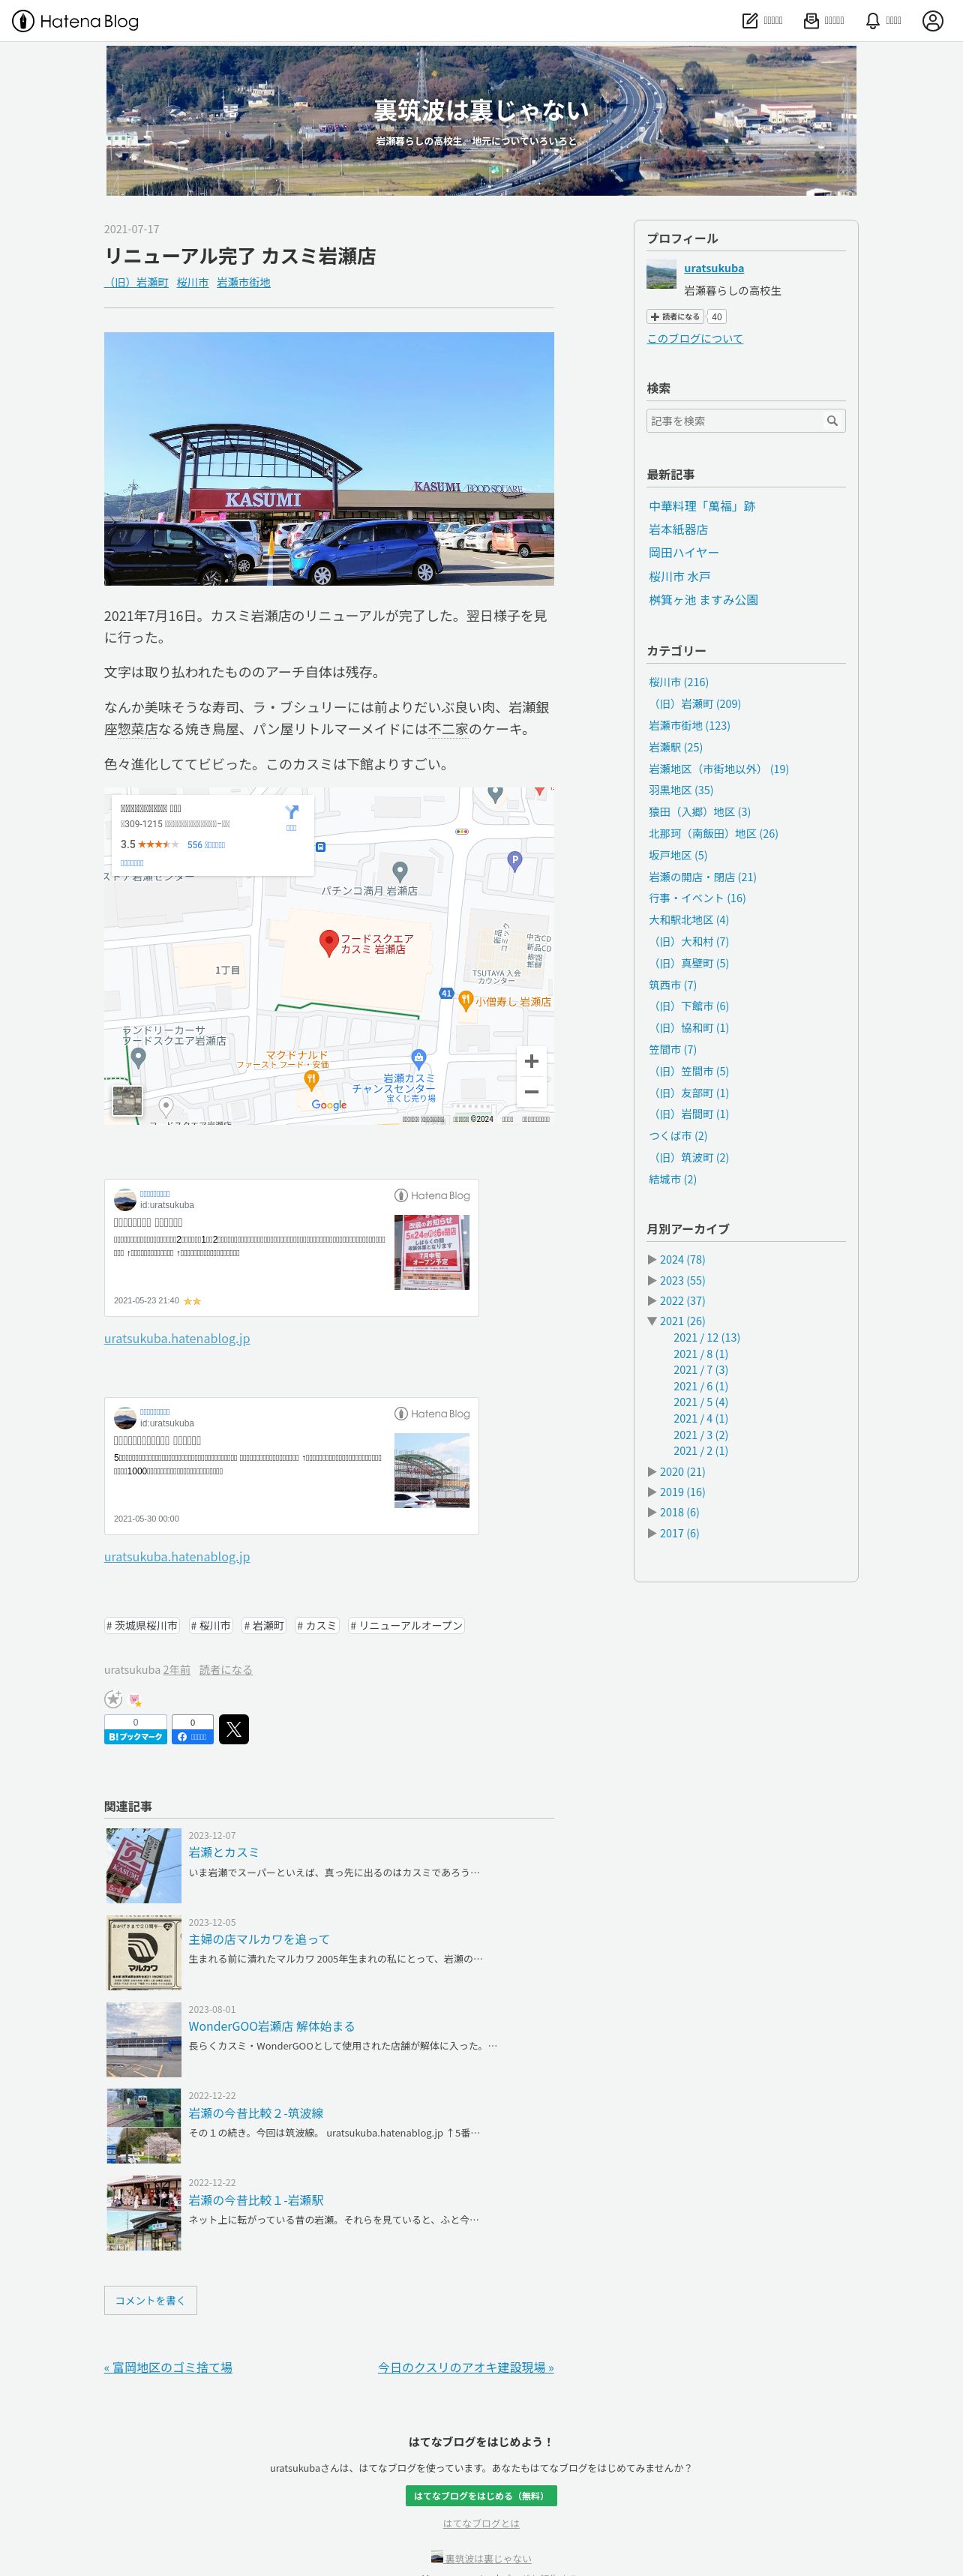Click the コメントを書く button
The height and width of the screenshot is (2576, 963).
150,2300
